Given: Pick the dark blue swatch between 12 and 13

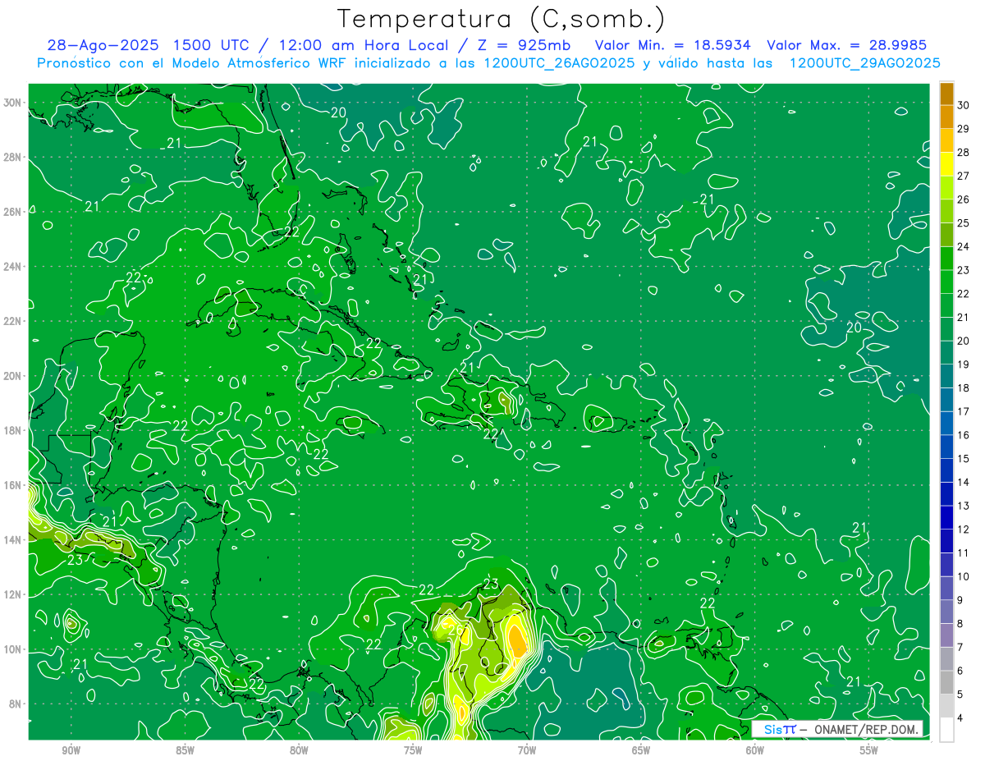Looking at the screenshot, I should [946, 518].
